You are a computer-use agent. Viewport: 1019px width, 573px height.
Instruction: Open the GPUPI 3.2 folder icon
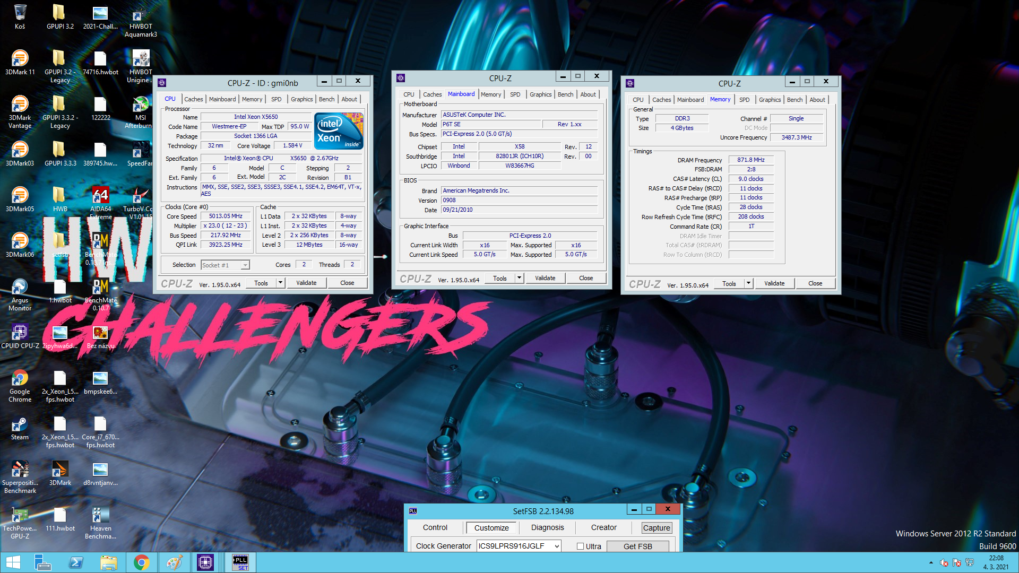click(60, 16)
